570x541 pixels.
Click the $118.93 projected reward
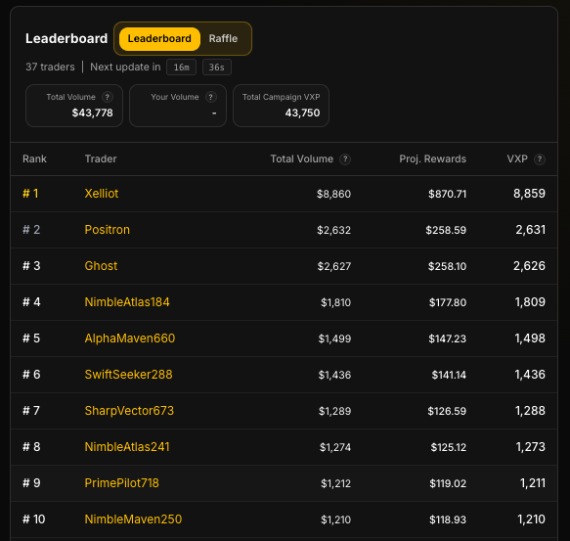[448, 519]
